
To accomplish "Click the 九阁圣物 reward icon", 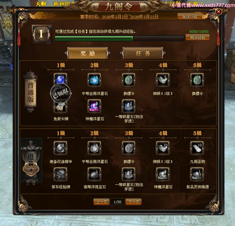I will click(x=197, y=148).
